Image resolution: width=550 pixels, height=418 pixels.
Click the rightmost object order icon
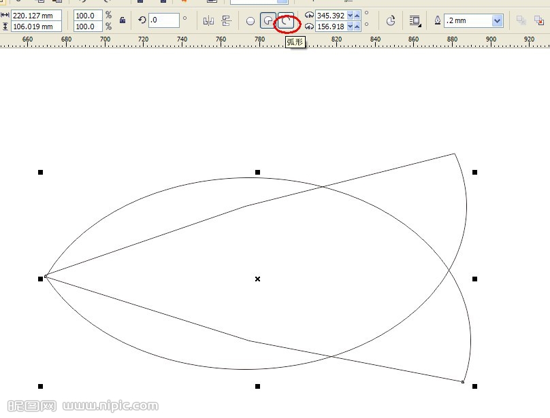pyautogui.click(x=539, y=20)
